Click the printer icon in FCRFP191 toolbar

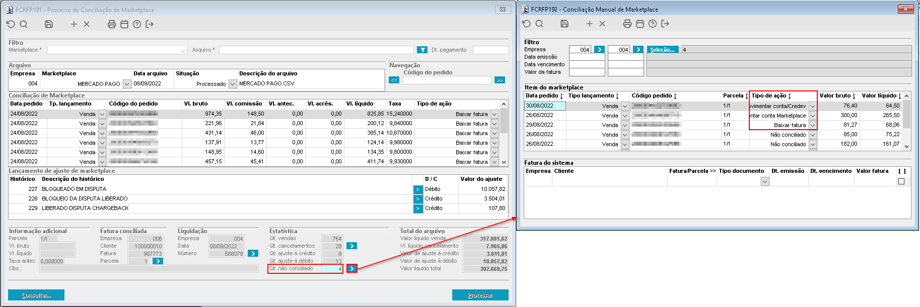coord(112,24)
